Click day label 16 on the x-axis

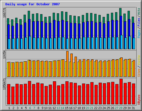[x=71, y=108]
